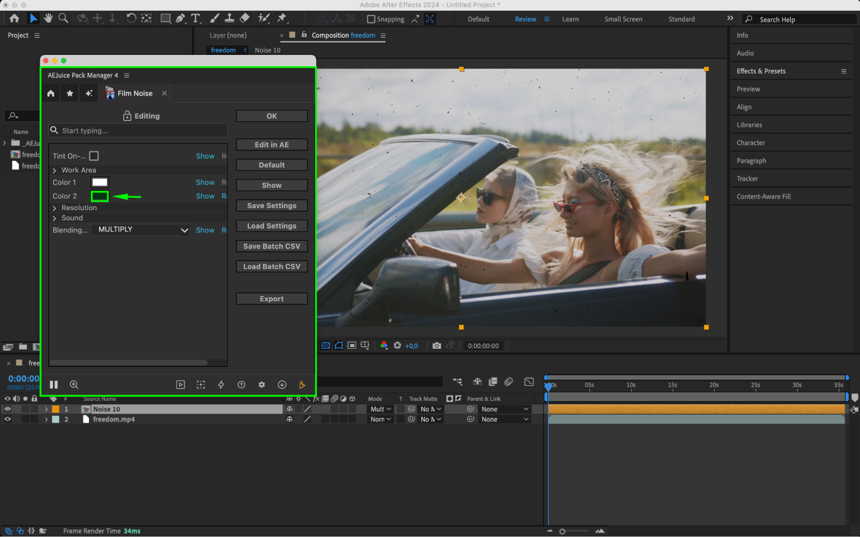Choose the Zoom tool in the toolbar
The height and width of the screenshot is (537, 860).
click(63, 18)
